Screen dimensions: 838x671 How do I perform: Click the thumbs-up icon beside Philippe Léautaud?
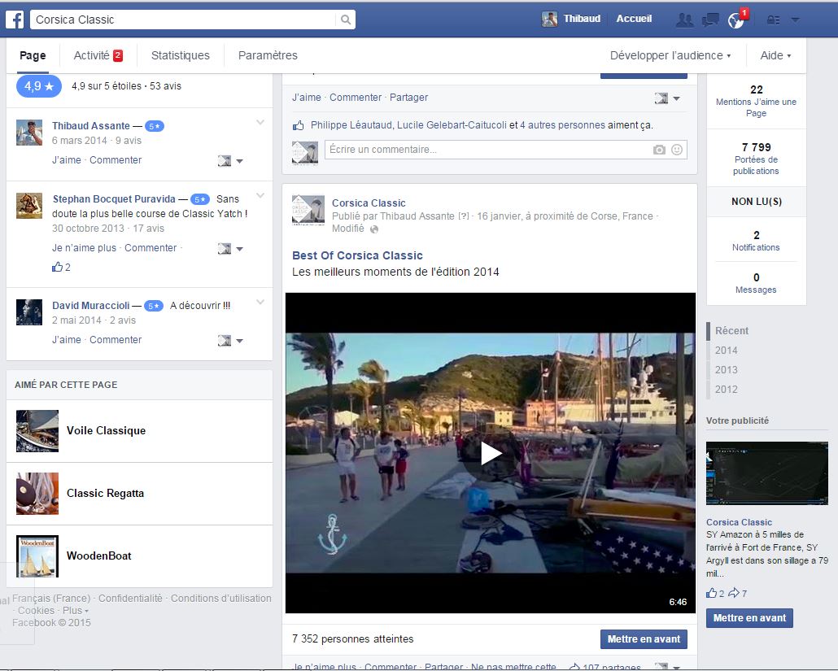coord(299,125)
